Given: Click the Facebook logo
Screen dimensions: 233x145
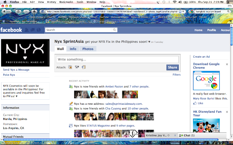Looking at the screenshot, I should click(x=11, y=30).
